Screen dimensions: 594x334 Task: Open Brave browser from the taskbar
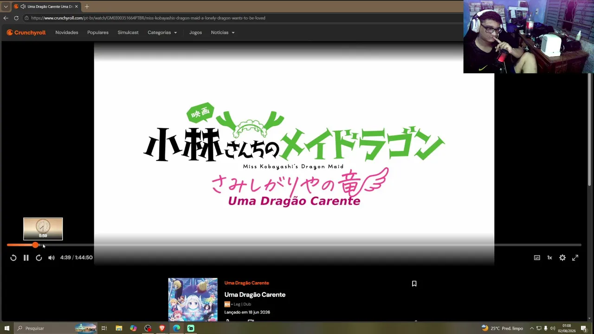(x=162, y=328)
